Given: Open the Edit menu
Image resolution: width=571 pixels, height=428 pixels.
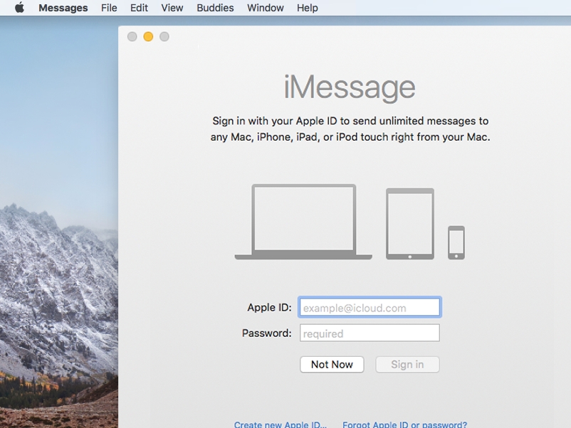Looking at the screenshot, I should (139, 8).
